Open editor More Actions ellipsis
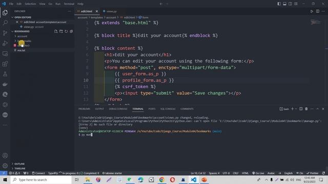The image size is (328, 184). click(323, 11)
